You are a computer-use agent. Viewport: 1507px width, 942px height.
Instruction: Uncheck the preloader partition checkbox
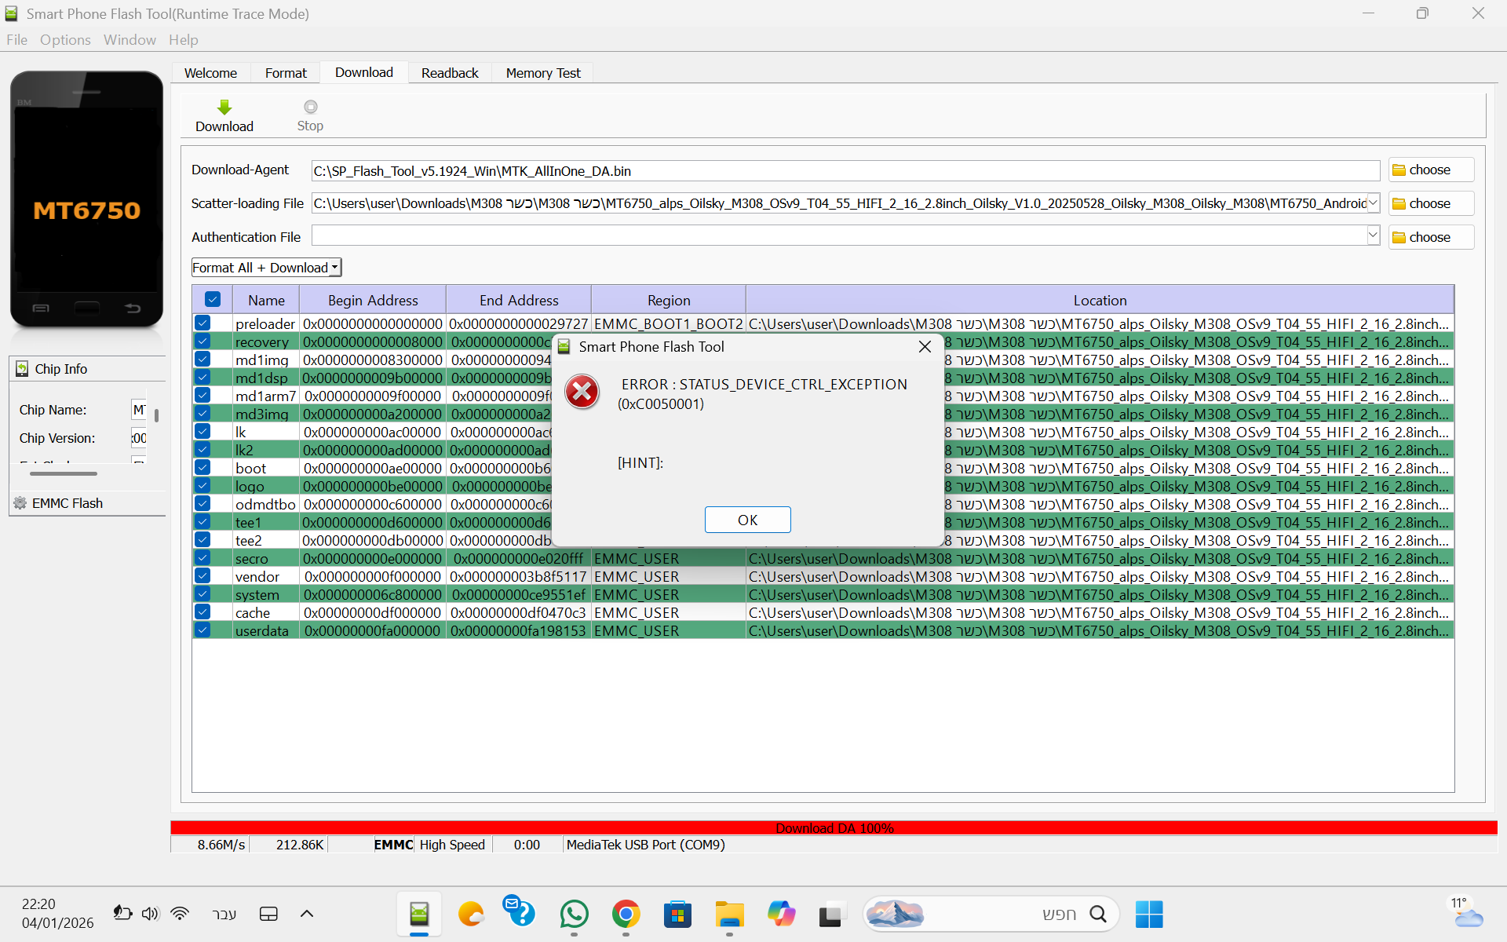[x=203, y=323]
